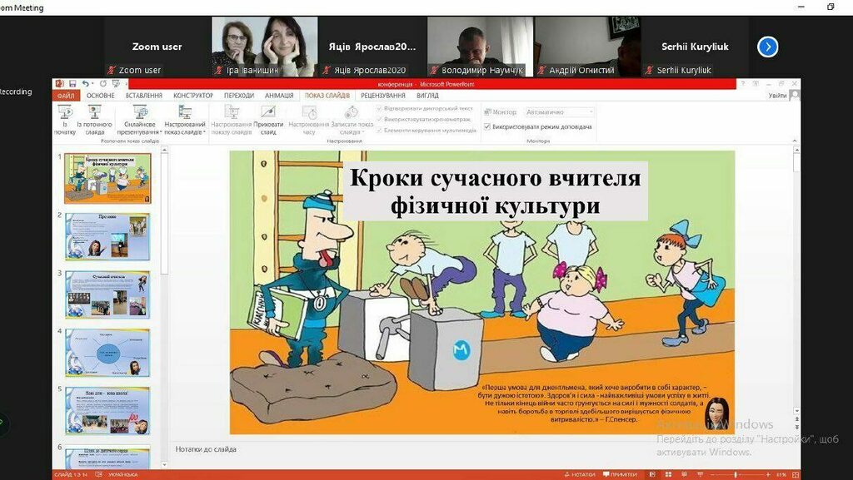The width and height of the screenshot is (853, 480).
Task: Uncheck 'Використовувати режим доповідача' checkbox
Action: (487, 126)
